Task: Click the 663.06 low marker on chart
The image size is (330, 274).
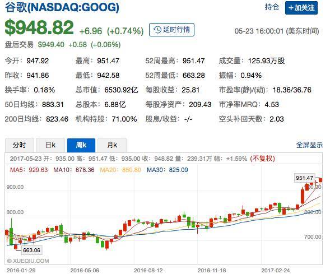Action: [31, 250]
